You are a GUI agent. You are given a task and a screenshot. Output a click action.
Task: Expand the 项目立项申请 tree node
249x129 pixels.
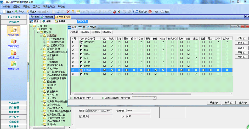41,49
